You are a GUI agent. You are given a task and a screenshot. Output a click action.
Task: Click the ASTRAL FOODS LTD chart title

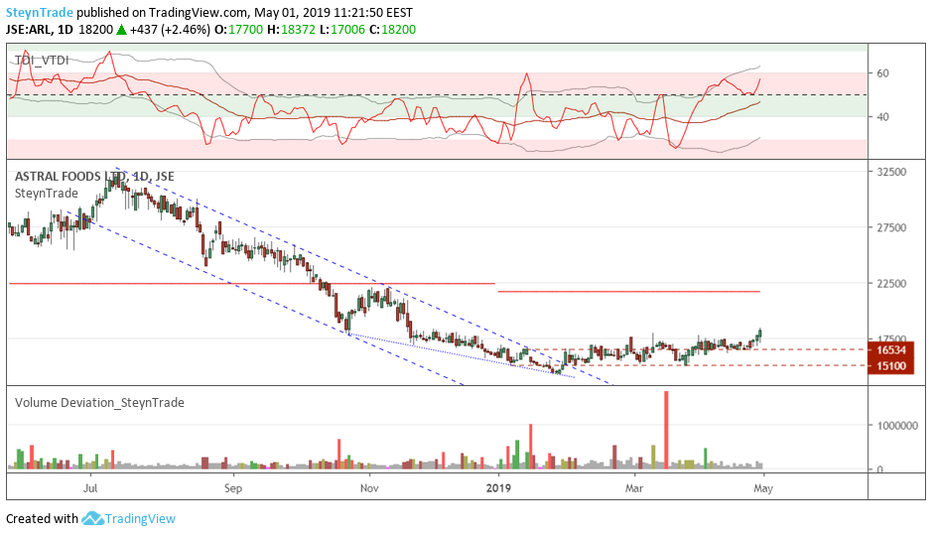tap(94, 177)
